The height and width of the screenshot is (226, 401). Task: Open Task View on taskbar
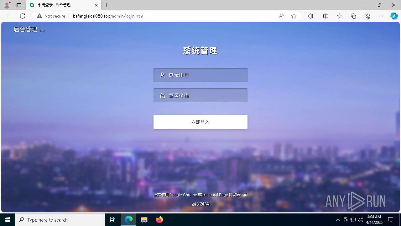(113, 220)
